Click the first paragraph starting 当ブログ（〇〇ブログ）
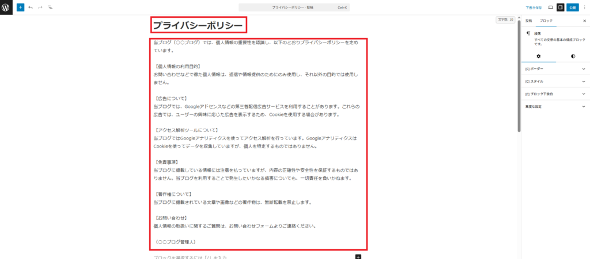 coord(256,47)
